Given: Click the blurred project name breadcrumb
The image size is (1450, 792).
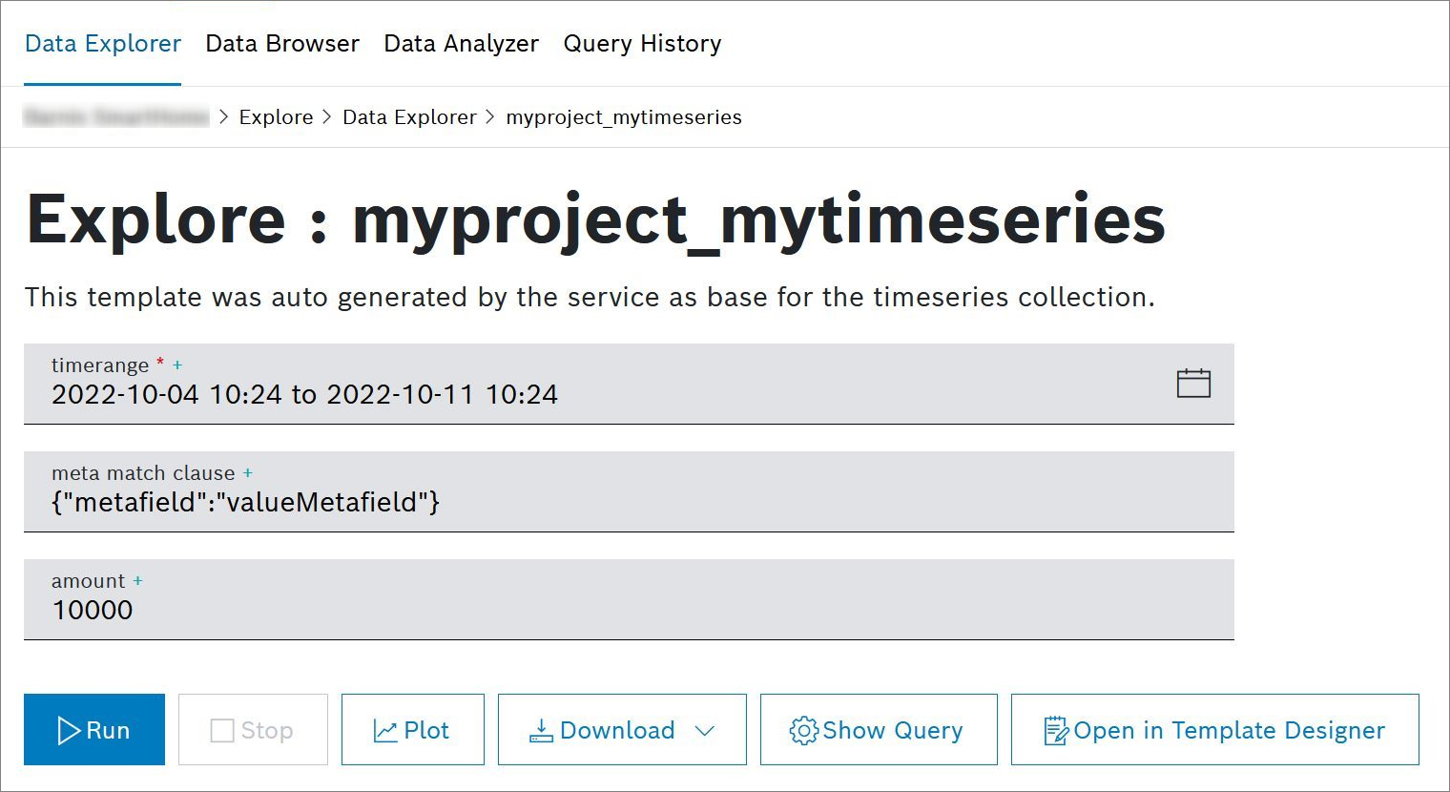Looking at the screenshot, I should (x=116, y=117).
